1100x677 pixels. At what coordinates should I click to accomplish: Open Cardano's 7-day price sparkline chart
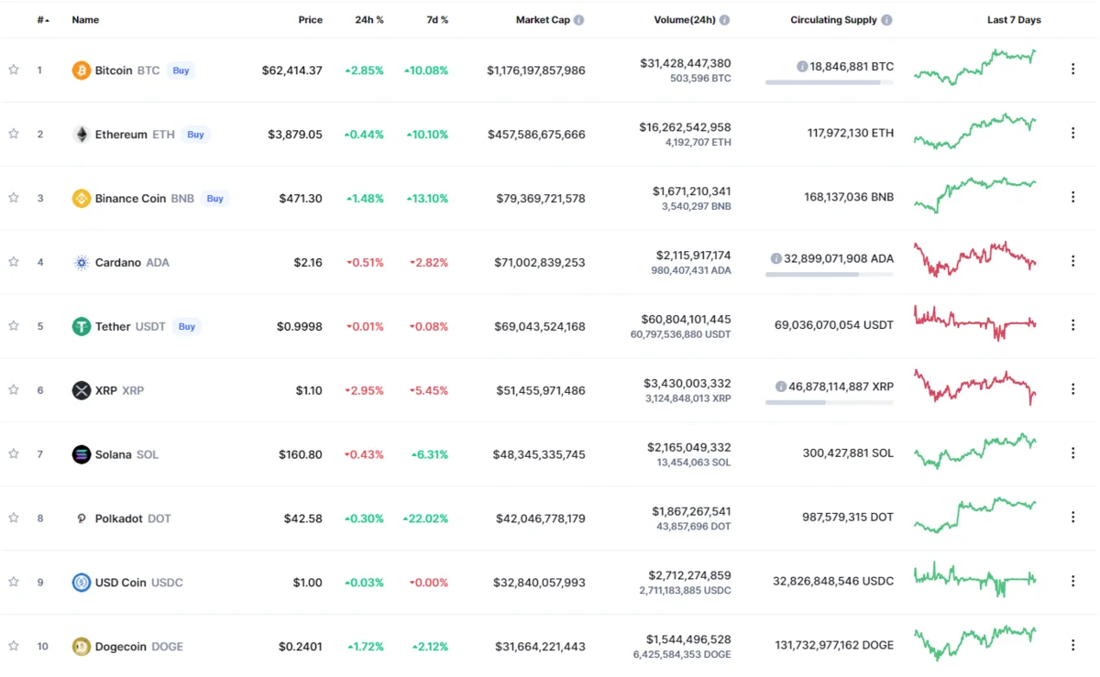(974, 259)
